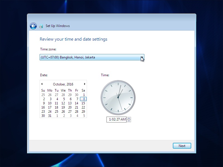Image resolution: width=223 pixels, height=167 pixels.
Task: Click the Date: label
Action: (x=44, y=75)
